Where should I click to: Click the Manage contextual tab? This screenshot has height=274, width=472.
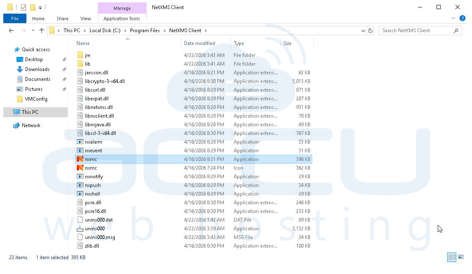[122, 8]
